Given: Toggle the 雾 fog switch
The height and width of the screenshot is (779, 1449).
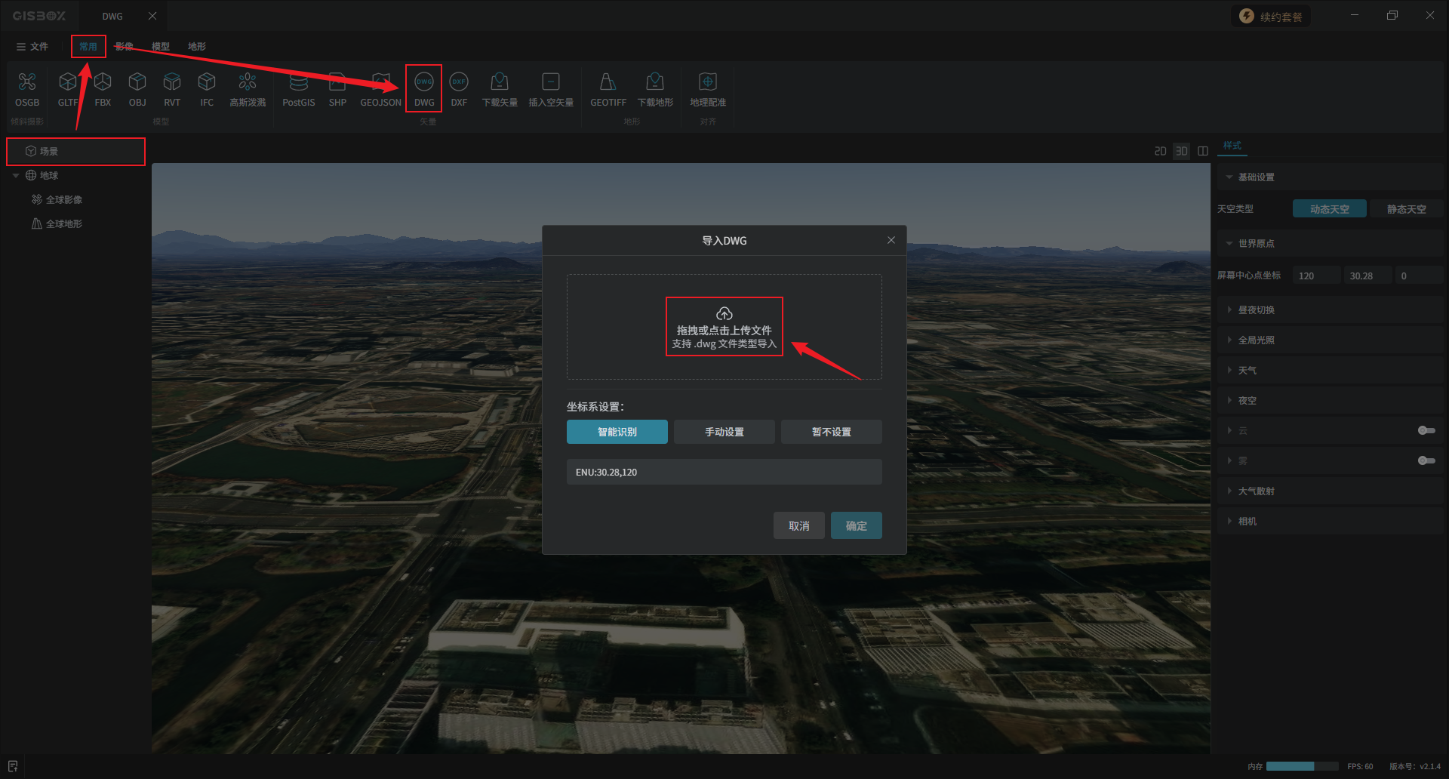Looking at the screenshot, I should pos(1426,460).
